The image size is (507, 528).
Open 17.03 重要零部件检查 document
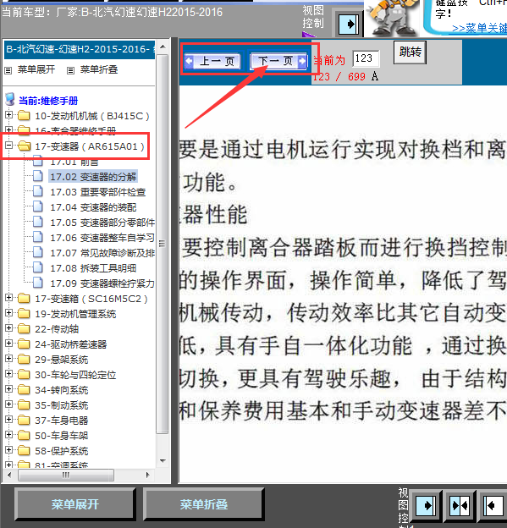click(x=97, y=192)
